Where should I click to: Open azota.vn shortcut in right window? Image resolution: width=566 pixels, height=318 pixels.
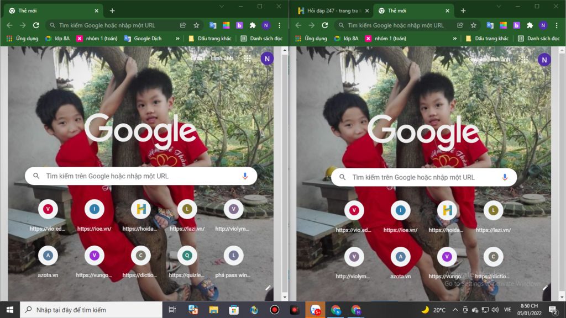click(x=400, y=263)
